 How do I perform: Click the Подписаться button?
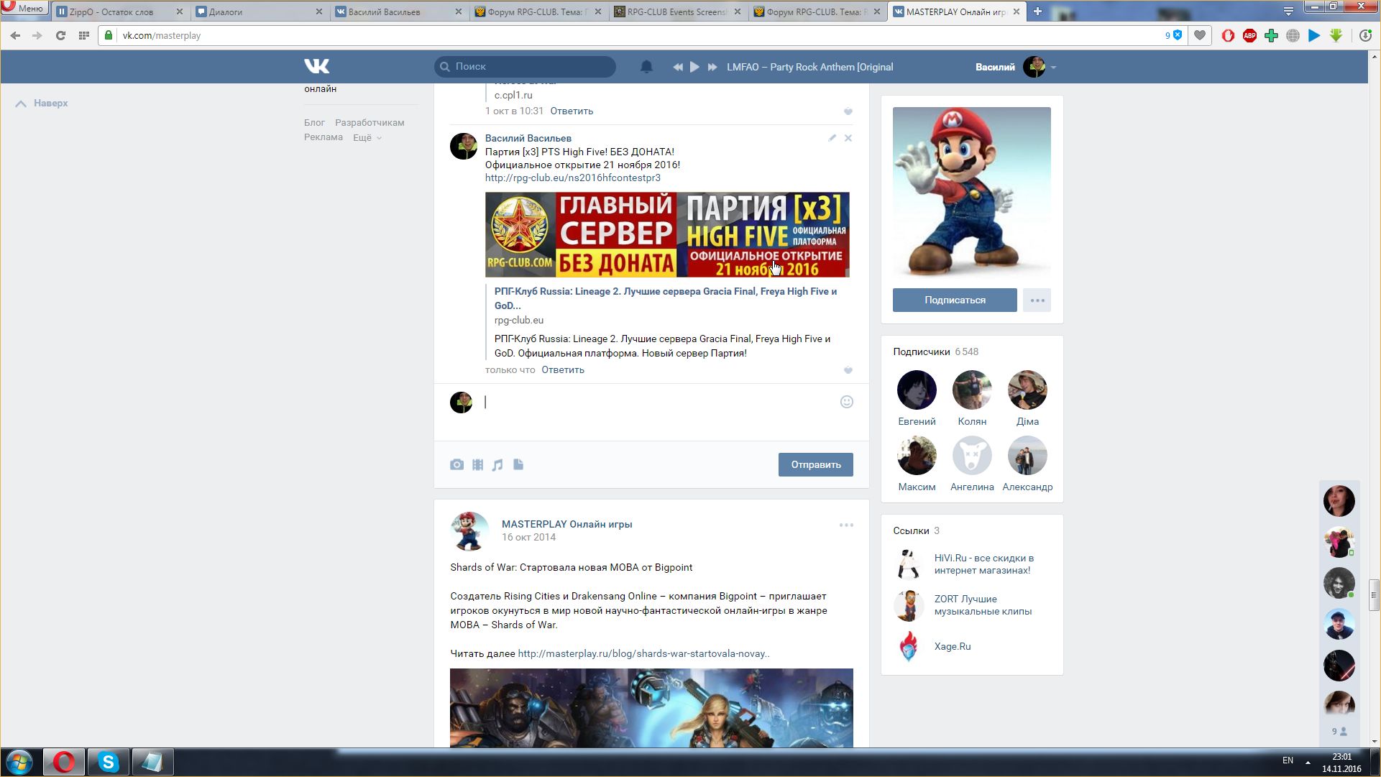955,300
